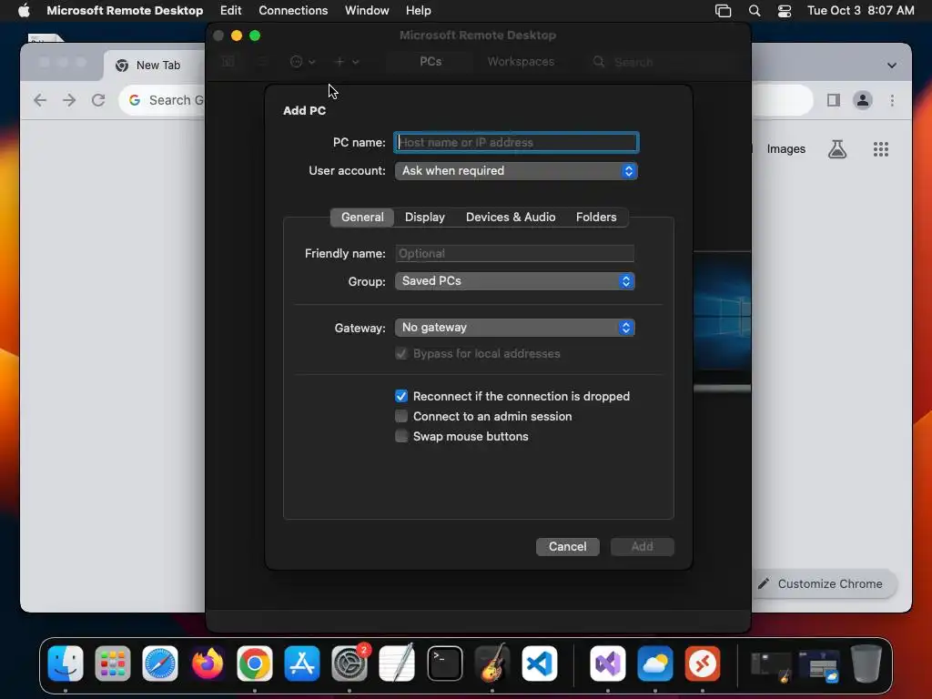The height and width of the screenshot is (699, 932).
Task: Click the Stage Manager menu bar icon
Action: point(723,11)
